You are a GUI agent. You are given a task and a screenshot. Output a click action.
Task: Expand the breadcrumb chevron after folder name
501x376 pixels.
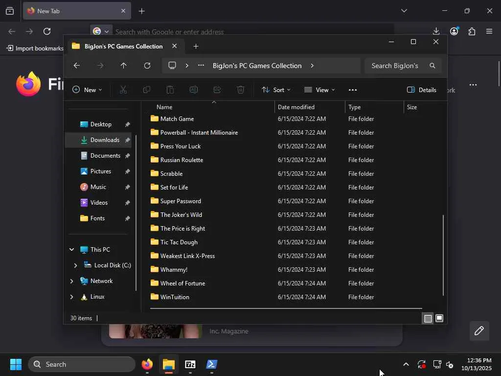coord(312,66)
